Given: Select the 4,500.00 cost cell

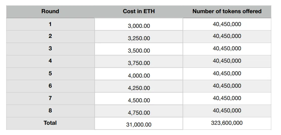Looking at the screenshot, I should tap(139, 98).
